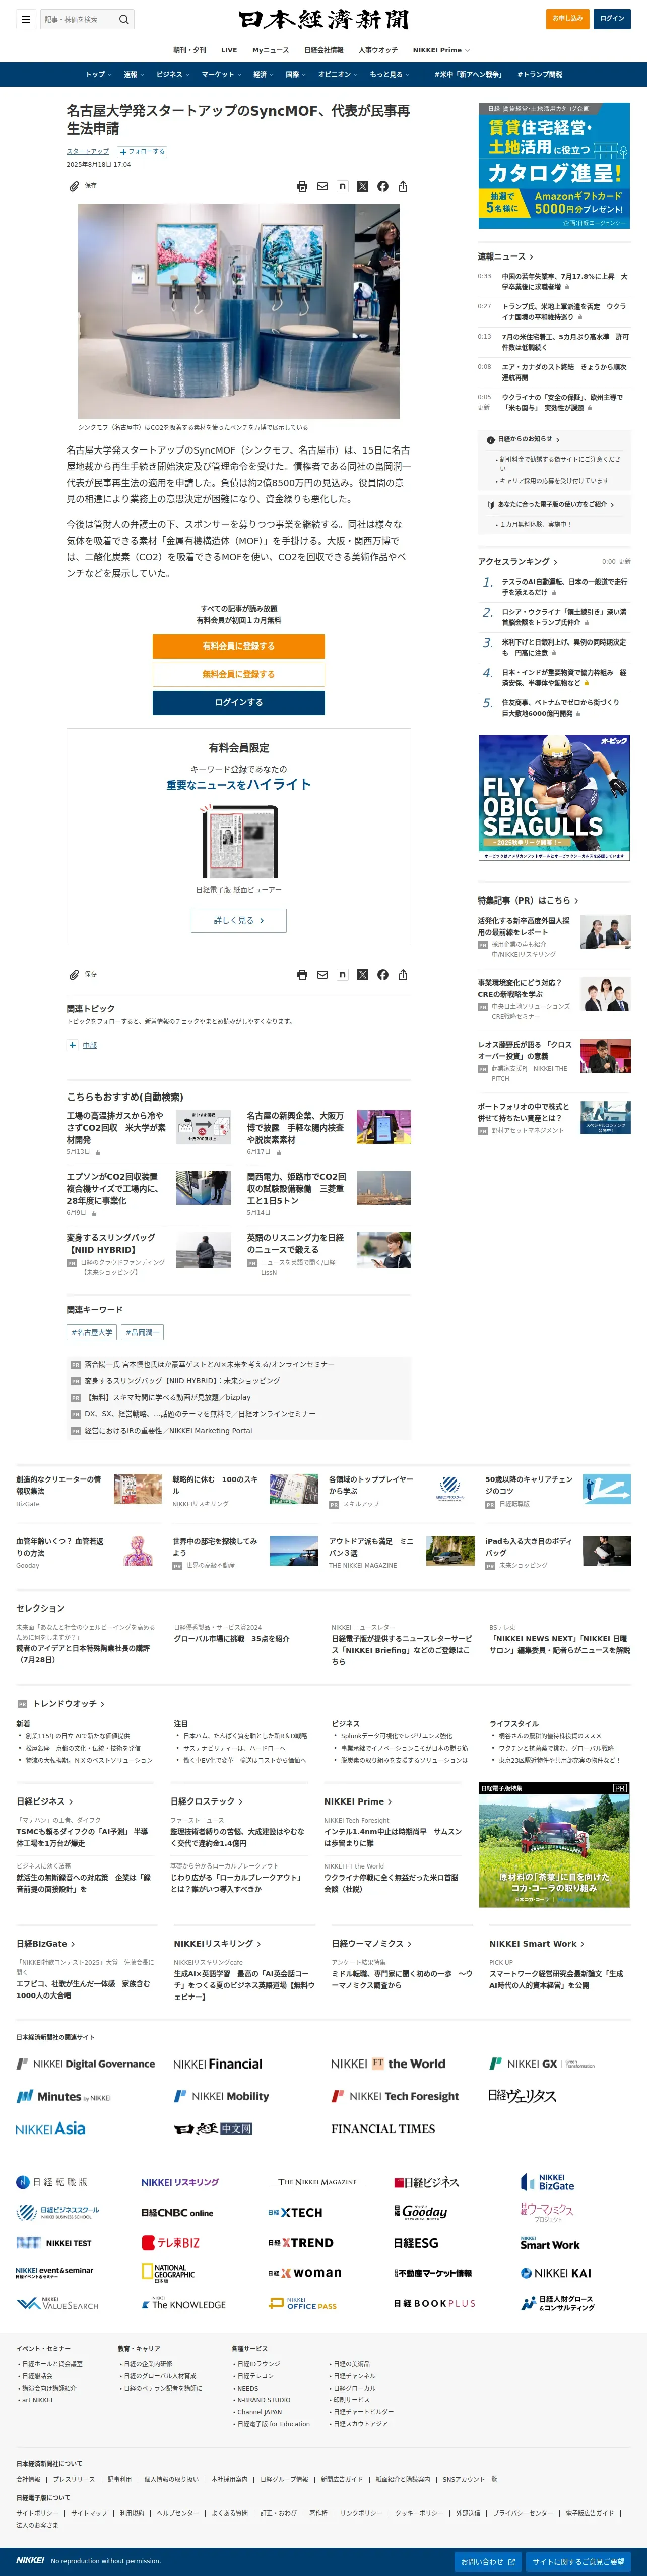647x2576 pixels.
Task: Click the search magnifier icon
Action: [124, 19]
